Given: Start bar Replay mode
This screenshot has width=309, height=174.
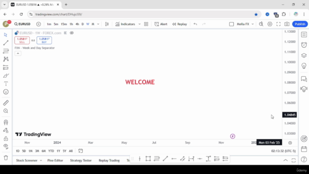Looking at the screenshot, I should tap(180, 24).
